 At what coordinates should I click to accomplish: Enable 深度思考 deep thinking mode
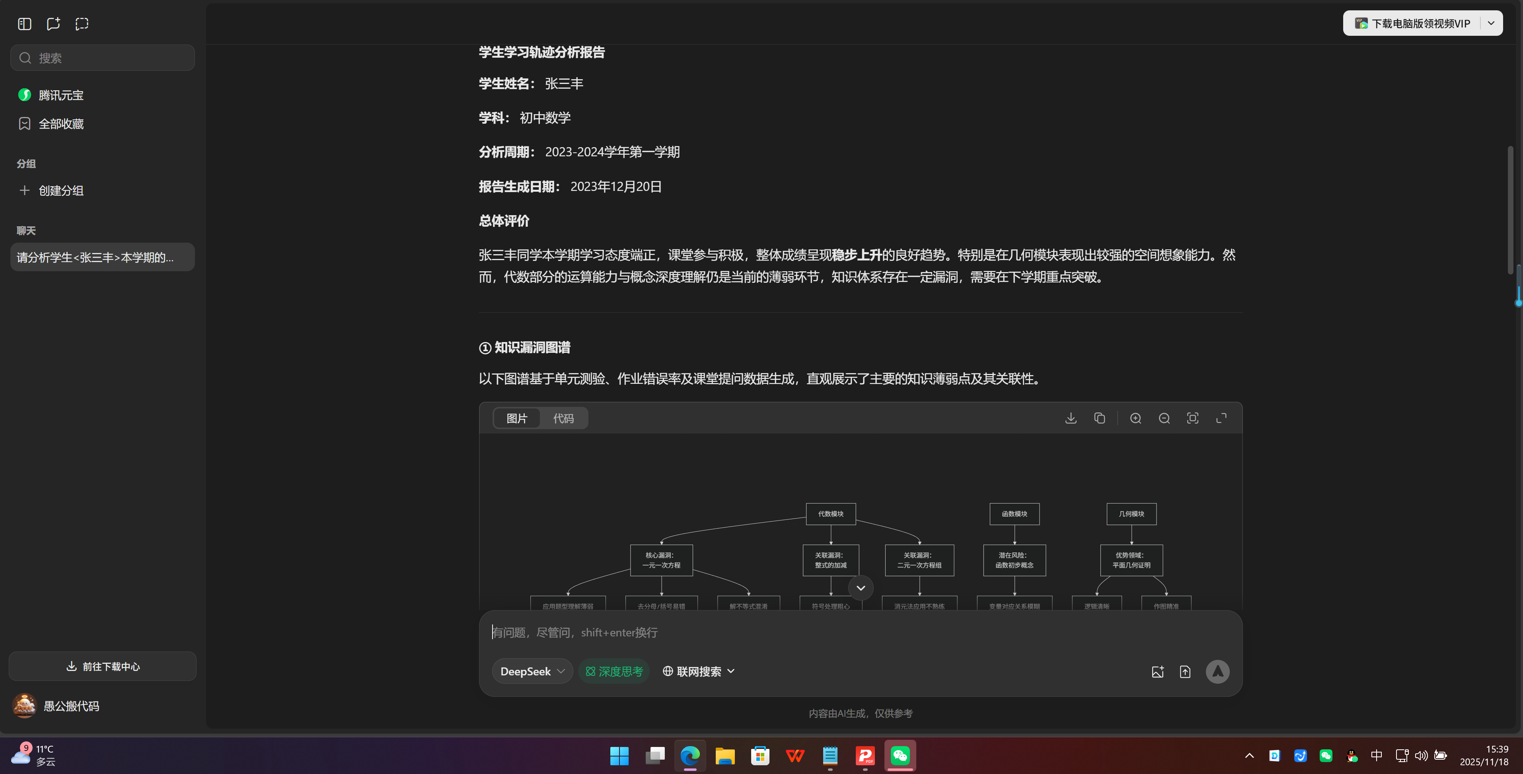[x=613, y=671]
